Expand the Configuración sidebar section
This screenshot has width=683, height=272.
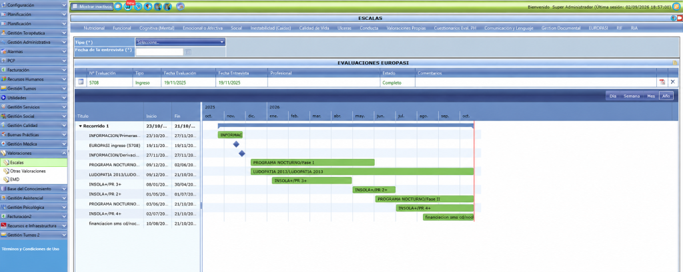coord(34,5)
